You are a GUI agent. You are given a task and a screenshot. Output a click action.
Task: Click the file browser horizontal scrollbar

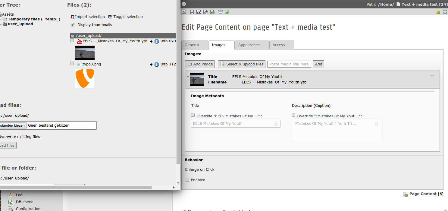76,187
